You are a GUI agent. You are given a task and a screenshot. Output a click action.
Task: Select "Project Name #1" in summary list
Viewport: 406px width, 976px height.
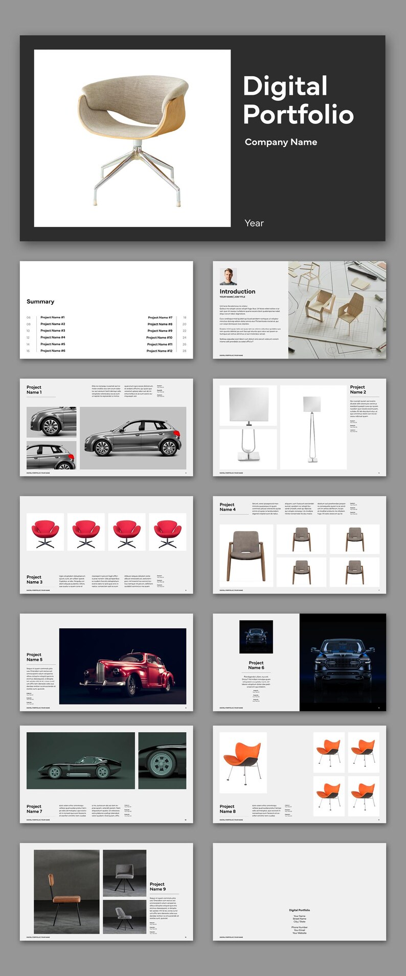tap(53, 317)
